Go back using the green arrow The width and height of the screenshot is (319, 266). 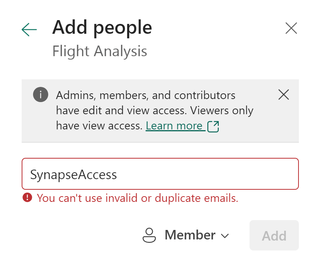(x=29, y=29)
